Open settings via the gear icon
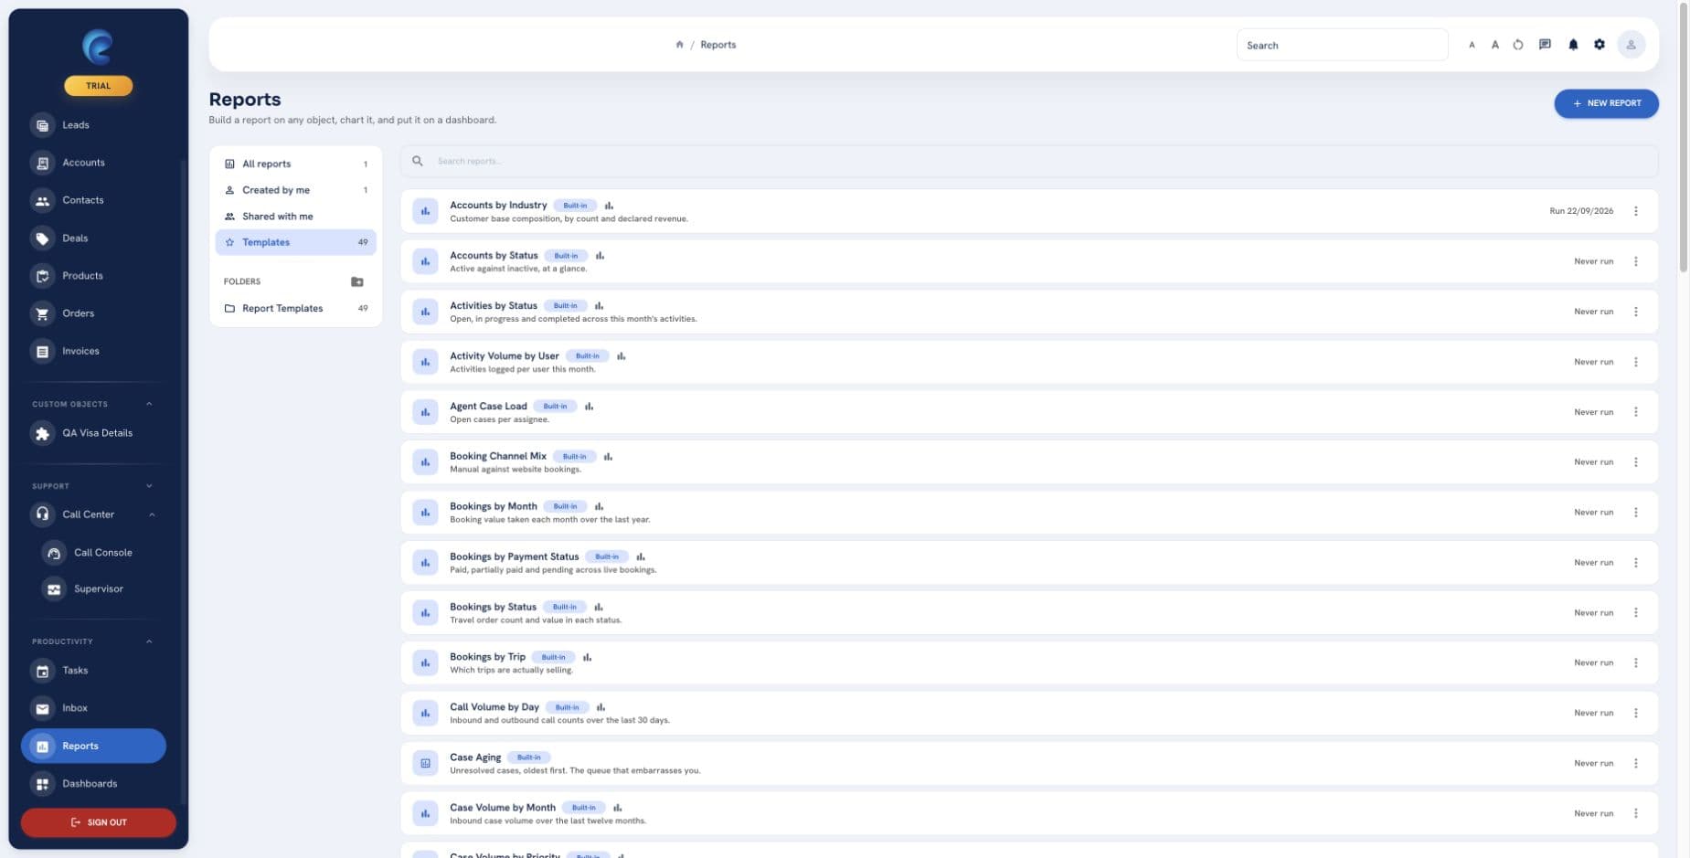The image size is (1690, 858). (1600, 45)
